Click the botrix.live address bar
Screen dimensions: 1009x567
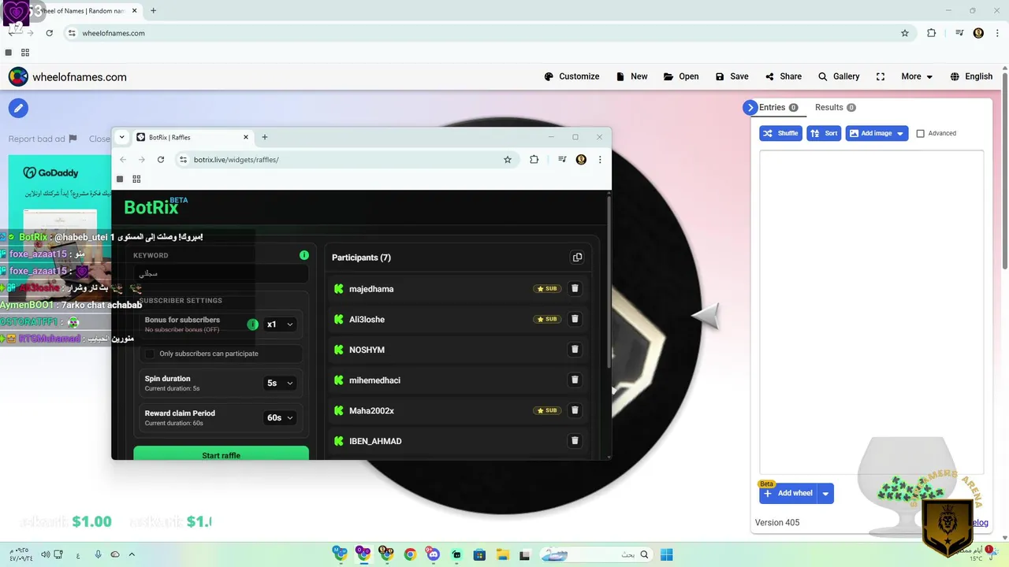coord(345,159)
